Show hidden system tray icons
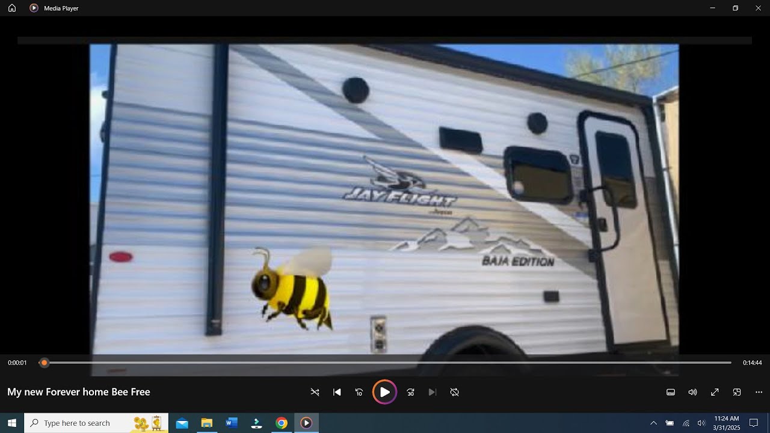 653,423
